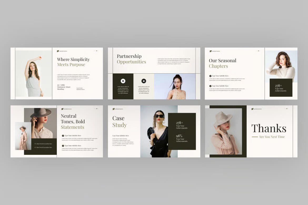The height and width of the screenshot is (205, 308).
Task: Click the leaf logo on 'Our Seasonal Chapters' slide
Action: pos(211,51)
